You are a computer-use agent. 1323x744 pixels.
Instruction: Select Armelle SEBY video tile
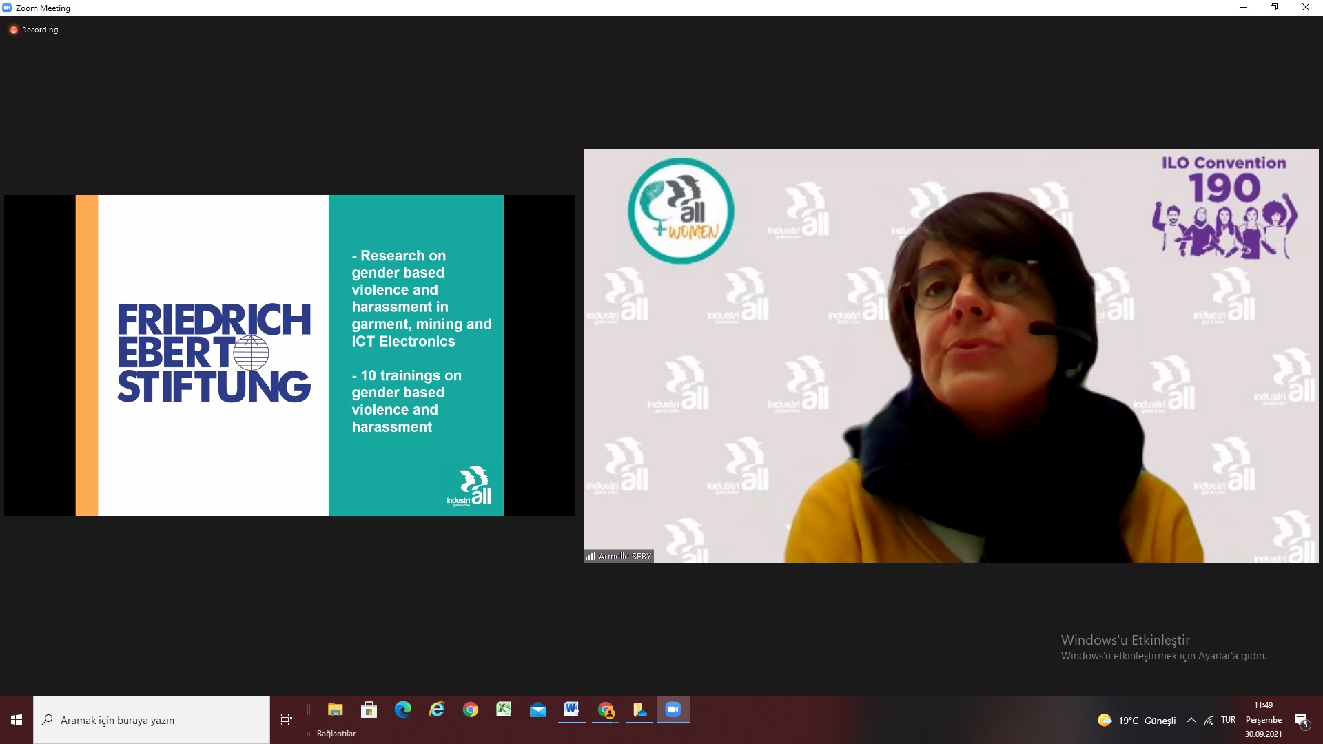(951, 355)
